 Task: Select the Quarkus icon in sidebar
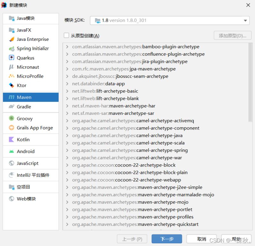click(11, 58)
